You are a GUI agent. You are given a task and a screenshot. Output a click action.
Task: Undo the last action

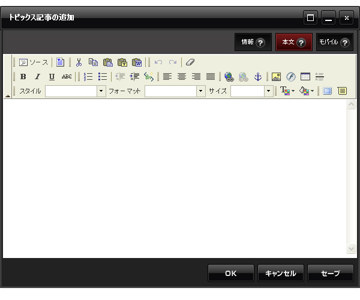click(158, 62)
